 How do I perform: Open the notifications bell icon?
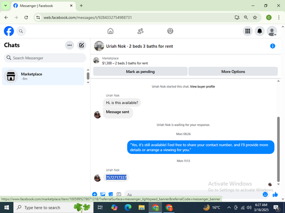click(x=259, y=31)
